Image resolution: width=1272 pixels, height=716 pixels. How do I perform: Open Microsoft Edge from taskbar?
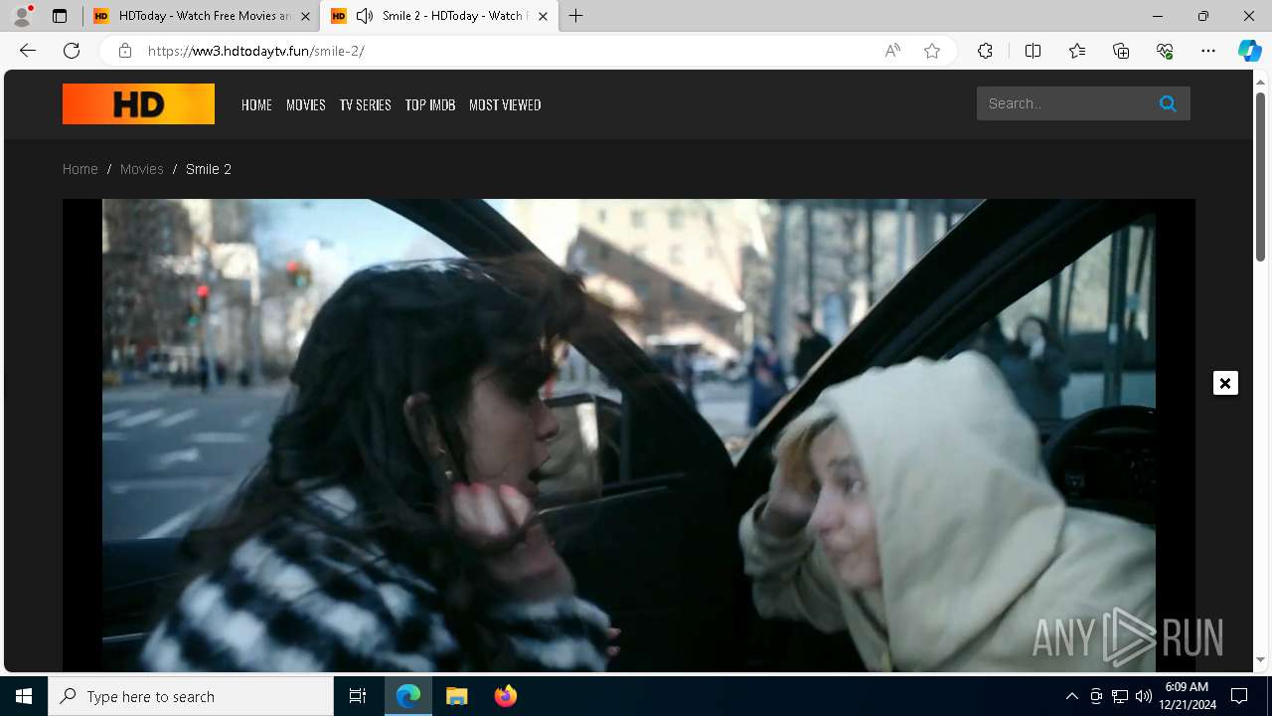pyautogui.click(x=408, y=696)
